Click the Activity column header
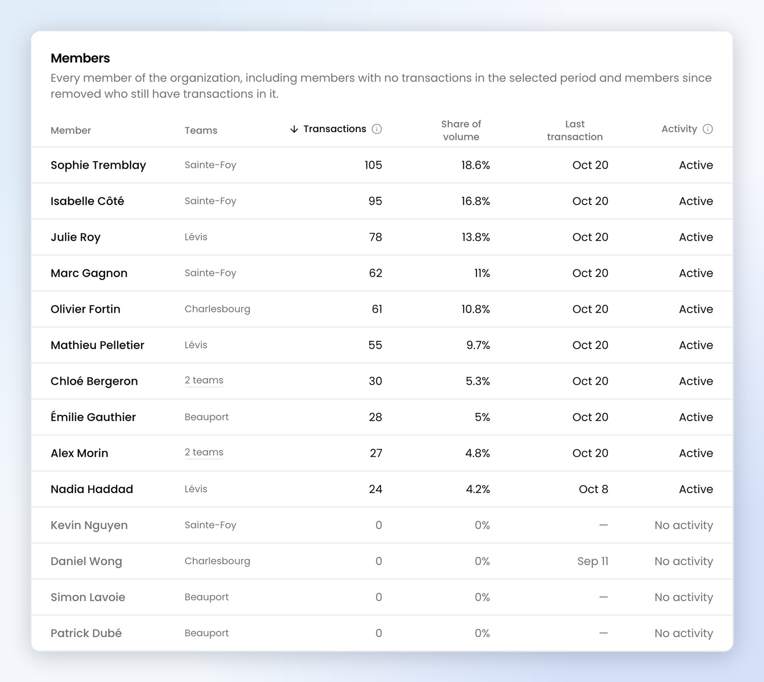 [679, 129]
